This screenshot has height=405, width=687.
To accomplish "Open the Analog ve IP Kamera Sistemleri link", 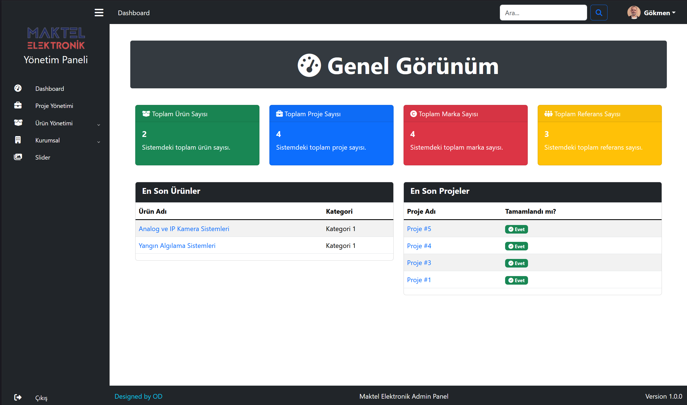I will click(184, 229).
